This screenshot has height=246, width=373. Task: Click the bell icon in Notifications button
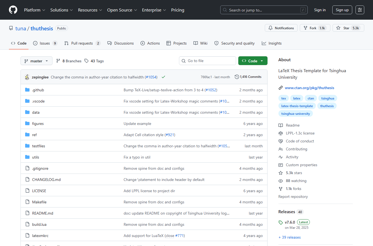coord(271,28)
